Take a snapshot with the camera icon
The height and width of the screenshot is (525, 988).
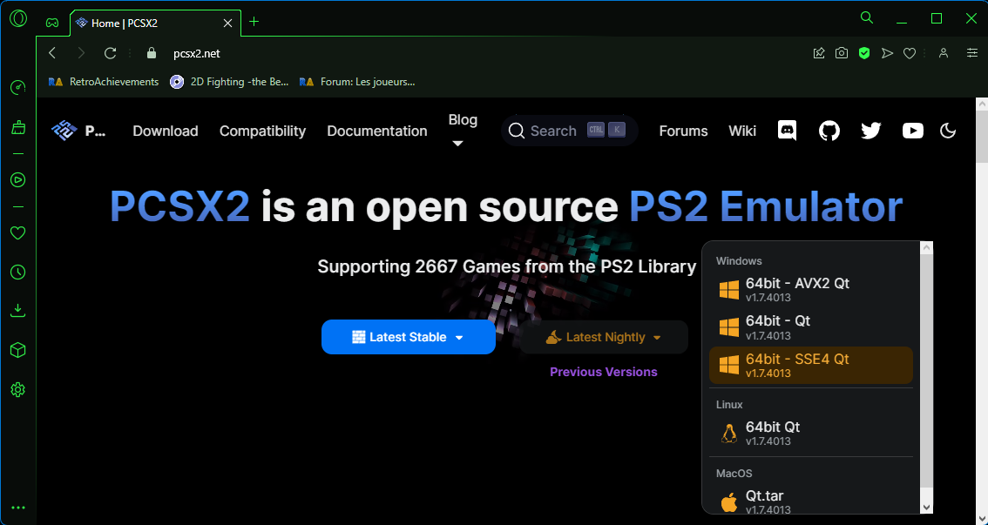click(841, 53)
